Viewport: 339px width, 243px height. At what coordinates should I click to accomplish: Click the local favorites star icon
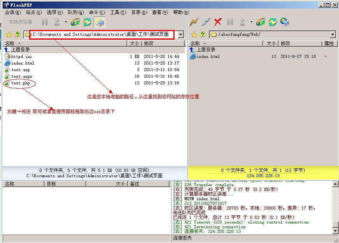tap(9, 35)
